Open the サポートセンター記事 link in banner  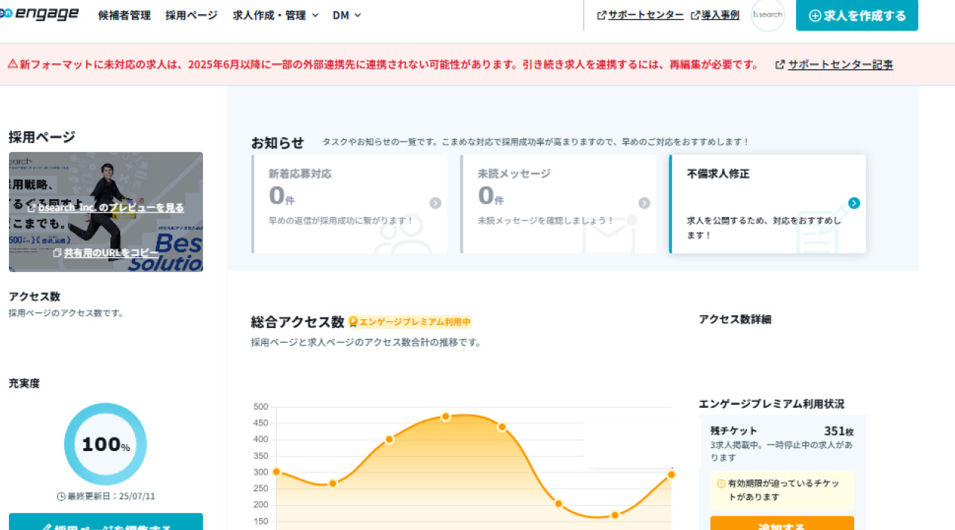840,64
